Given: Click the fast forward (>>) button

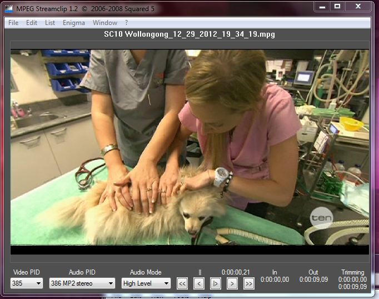Looking at the screenshot, I should (249, 283).
